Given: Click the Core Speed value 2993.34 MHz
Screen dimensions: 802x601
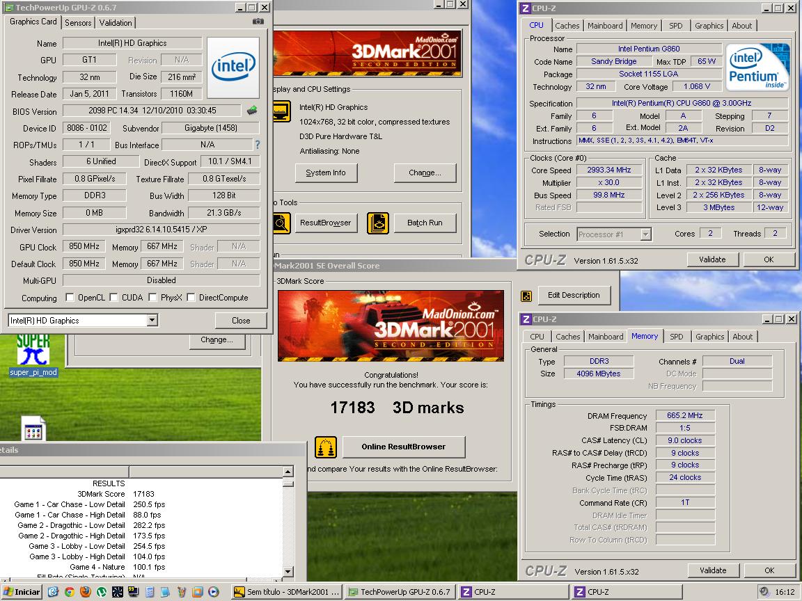Looking at the screenshot, I should click(608, 170).
